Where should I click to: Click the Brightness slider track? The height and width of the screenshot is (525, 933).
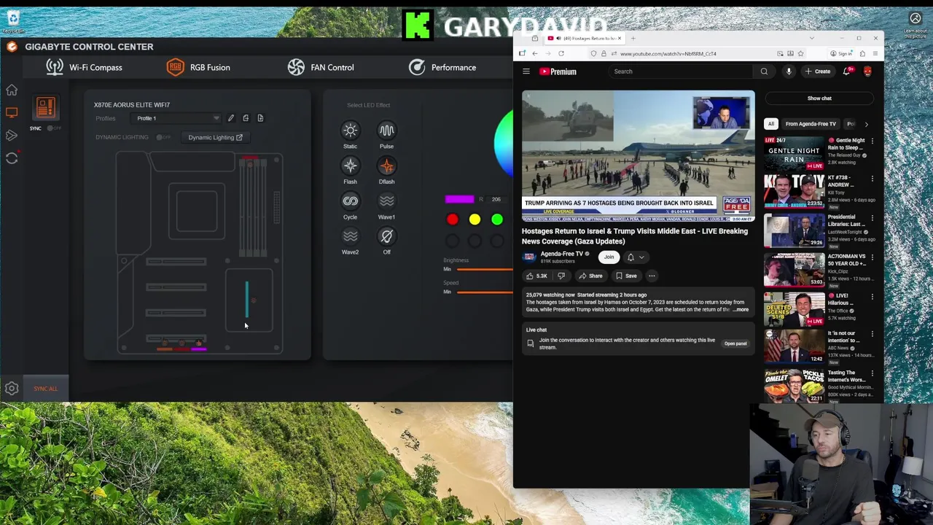pyautogui.click(x=485, y=269)
